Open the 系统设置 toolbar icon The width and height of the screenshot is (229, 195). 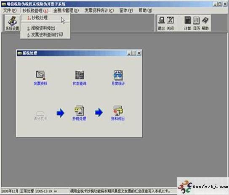12,23
